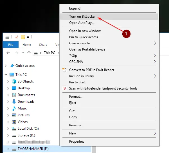Click the Desktop folder icon
Image resolution: width=169 pixels, height=153 pixels.
click(14, 88)
